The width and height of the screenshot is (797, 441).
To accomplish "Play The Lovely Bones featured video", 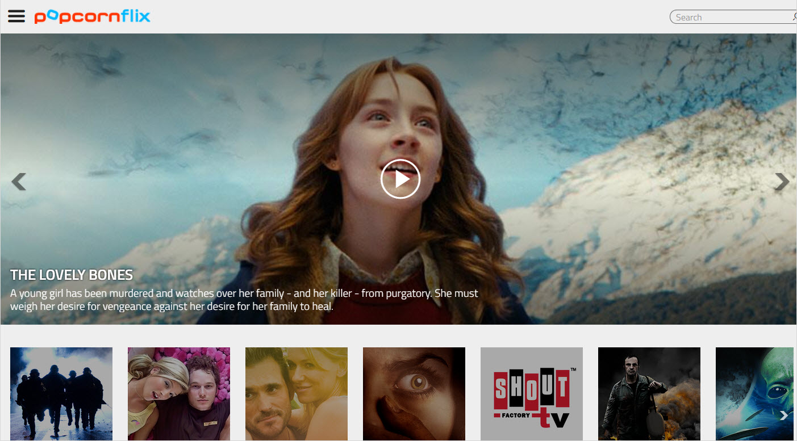I will (x=400, y=179).
